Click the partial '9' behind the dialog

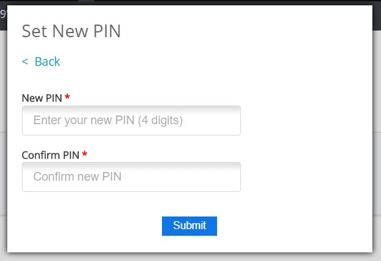point(3,14)
